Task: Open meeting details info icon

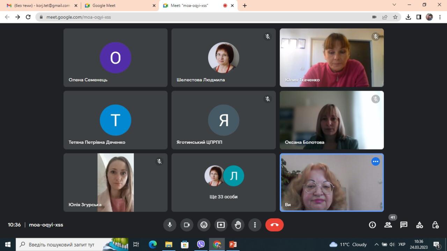Action: click(372, 225)
